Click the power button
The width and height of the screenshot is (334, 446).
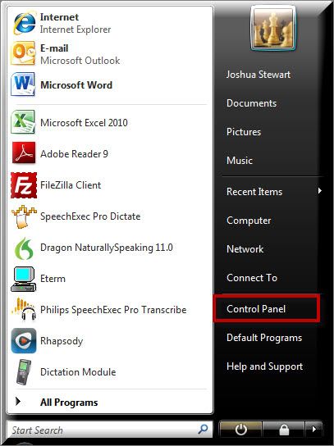click(x=240, y=430)
